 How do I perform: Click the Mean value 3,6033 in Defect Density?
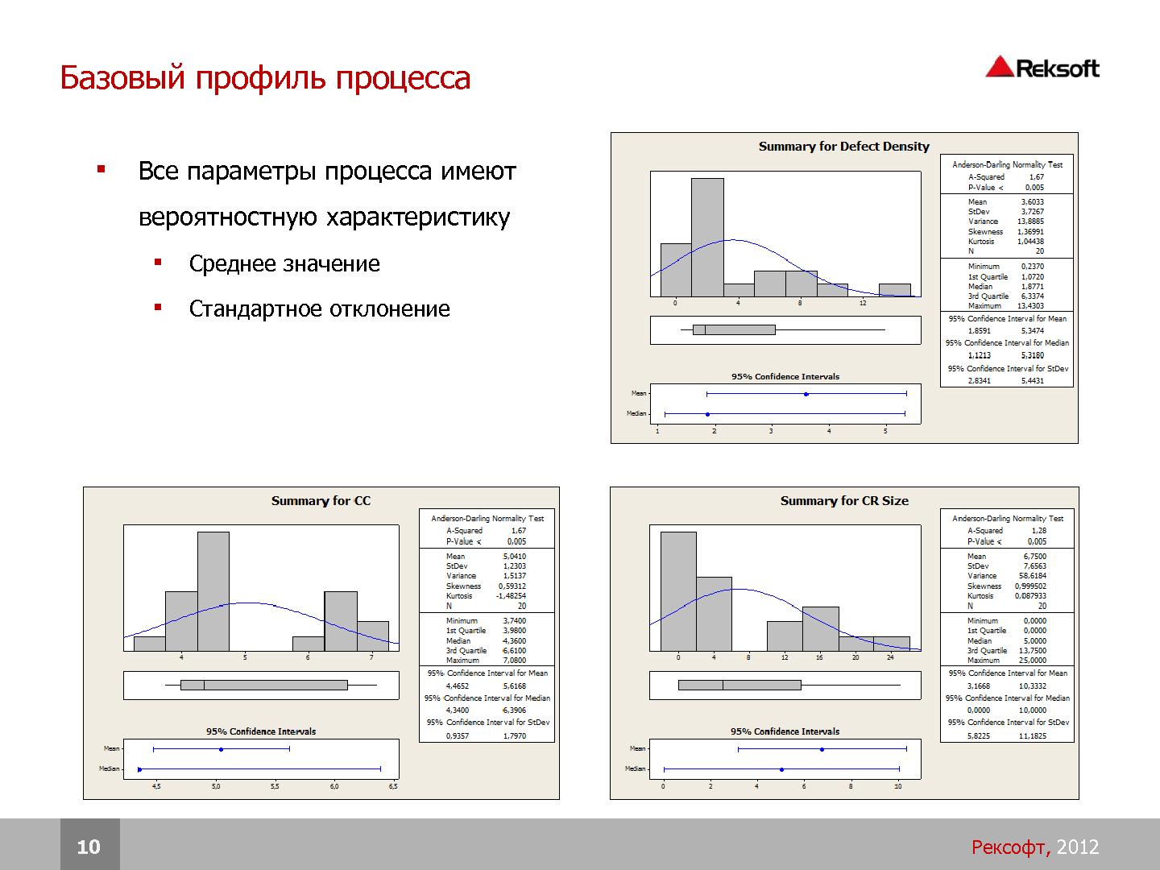coord(1032,202)
